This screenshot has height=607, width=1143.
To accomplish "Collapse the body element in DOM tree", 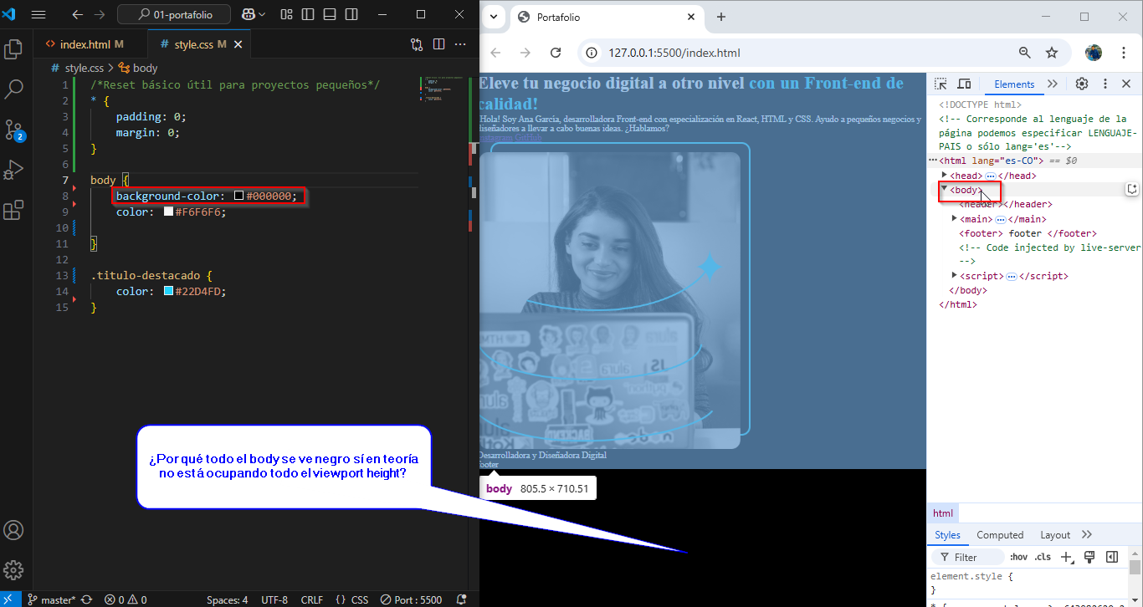I will (945, 189).
